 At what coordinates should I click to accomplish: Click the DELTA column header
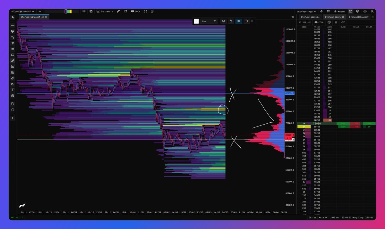[x=369, y=27]
